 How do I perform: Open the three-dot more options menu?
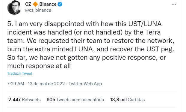coord(174,4)
